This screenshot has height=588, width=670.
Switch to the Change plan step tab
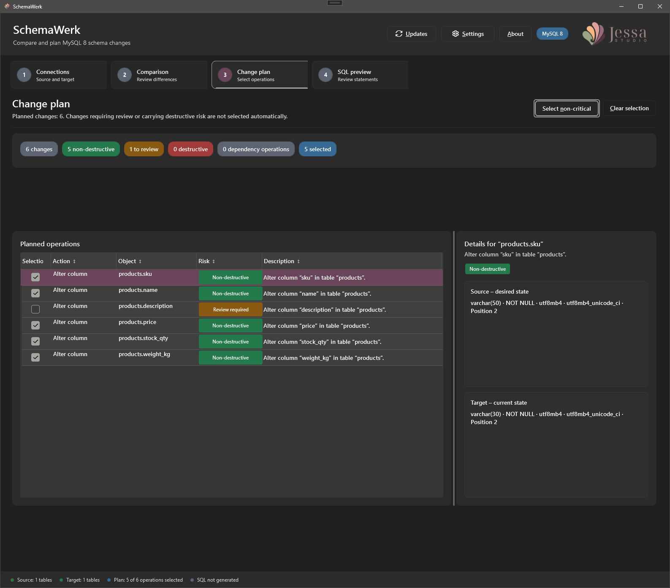[x=260, y=75]
